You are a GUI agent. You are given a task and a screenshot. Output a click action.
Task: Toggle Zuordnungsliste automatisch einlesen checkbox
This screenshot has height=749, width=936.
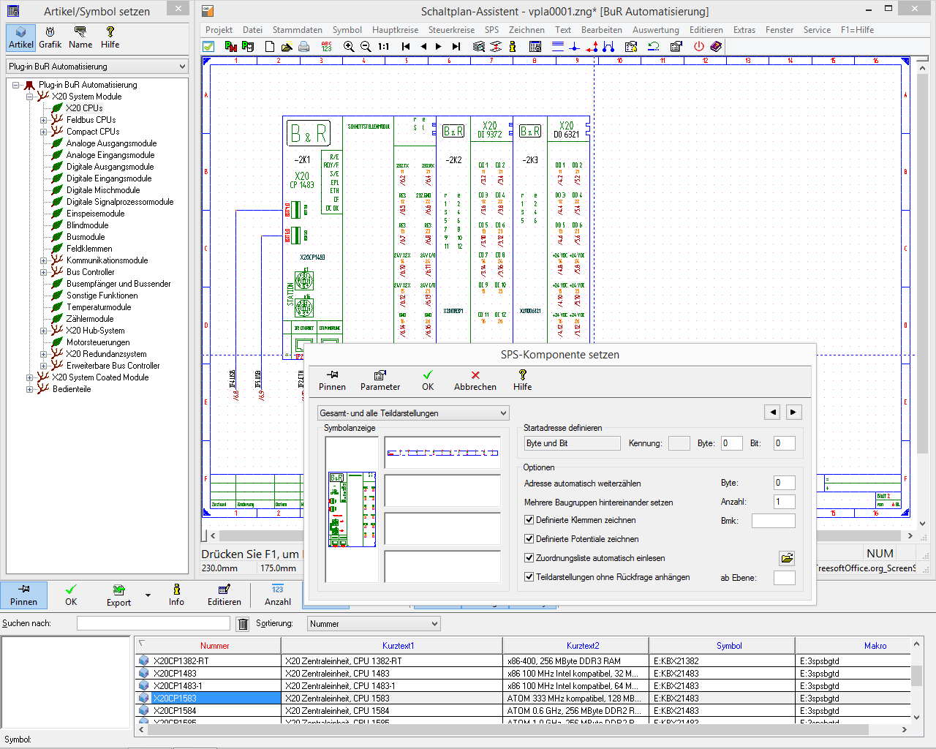529,558
